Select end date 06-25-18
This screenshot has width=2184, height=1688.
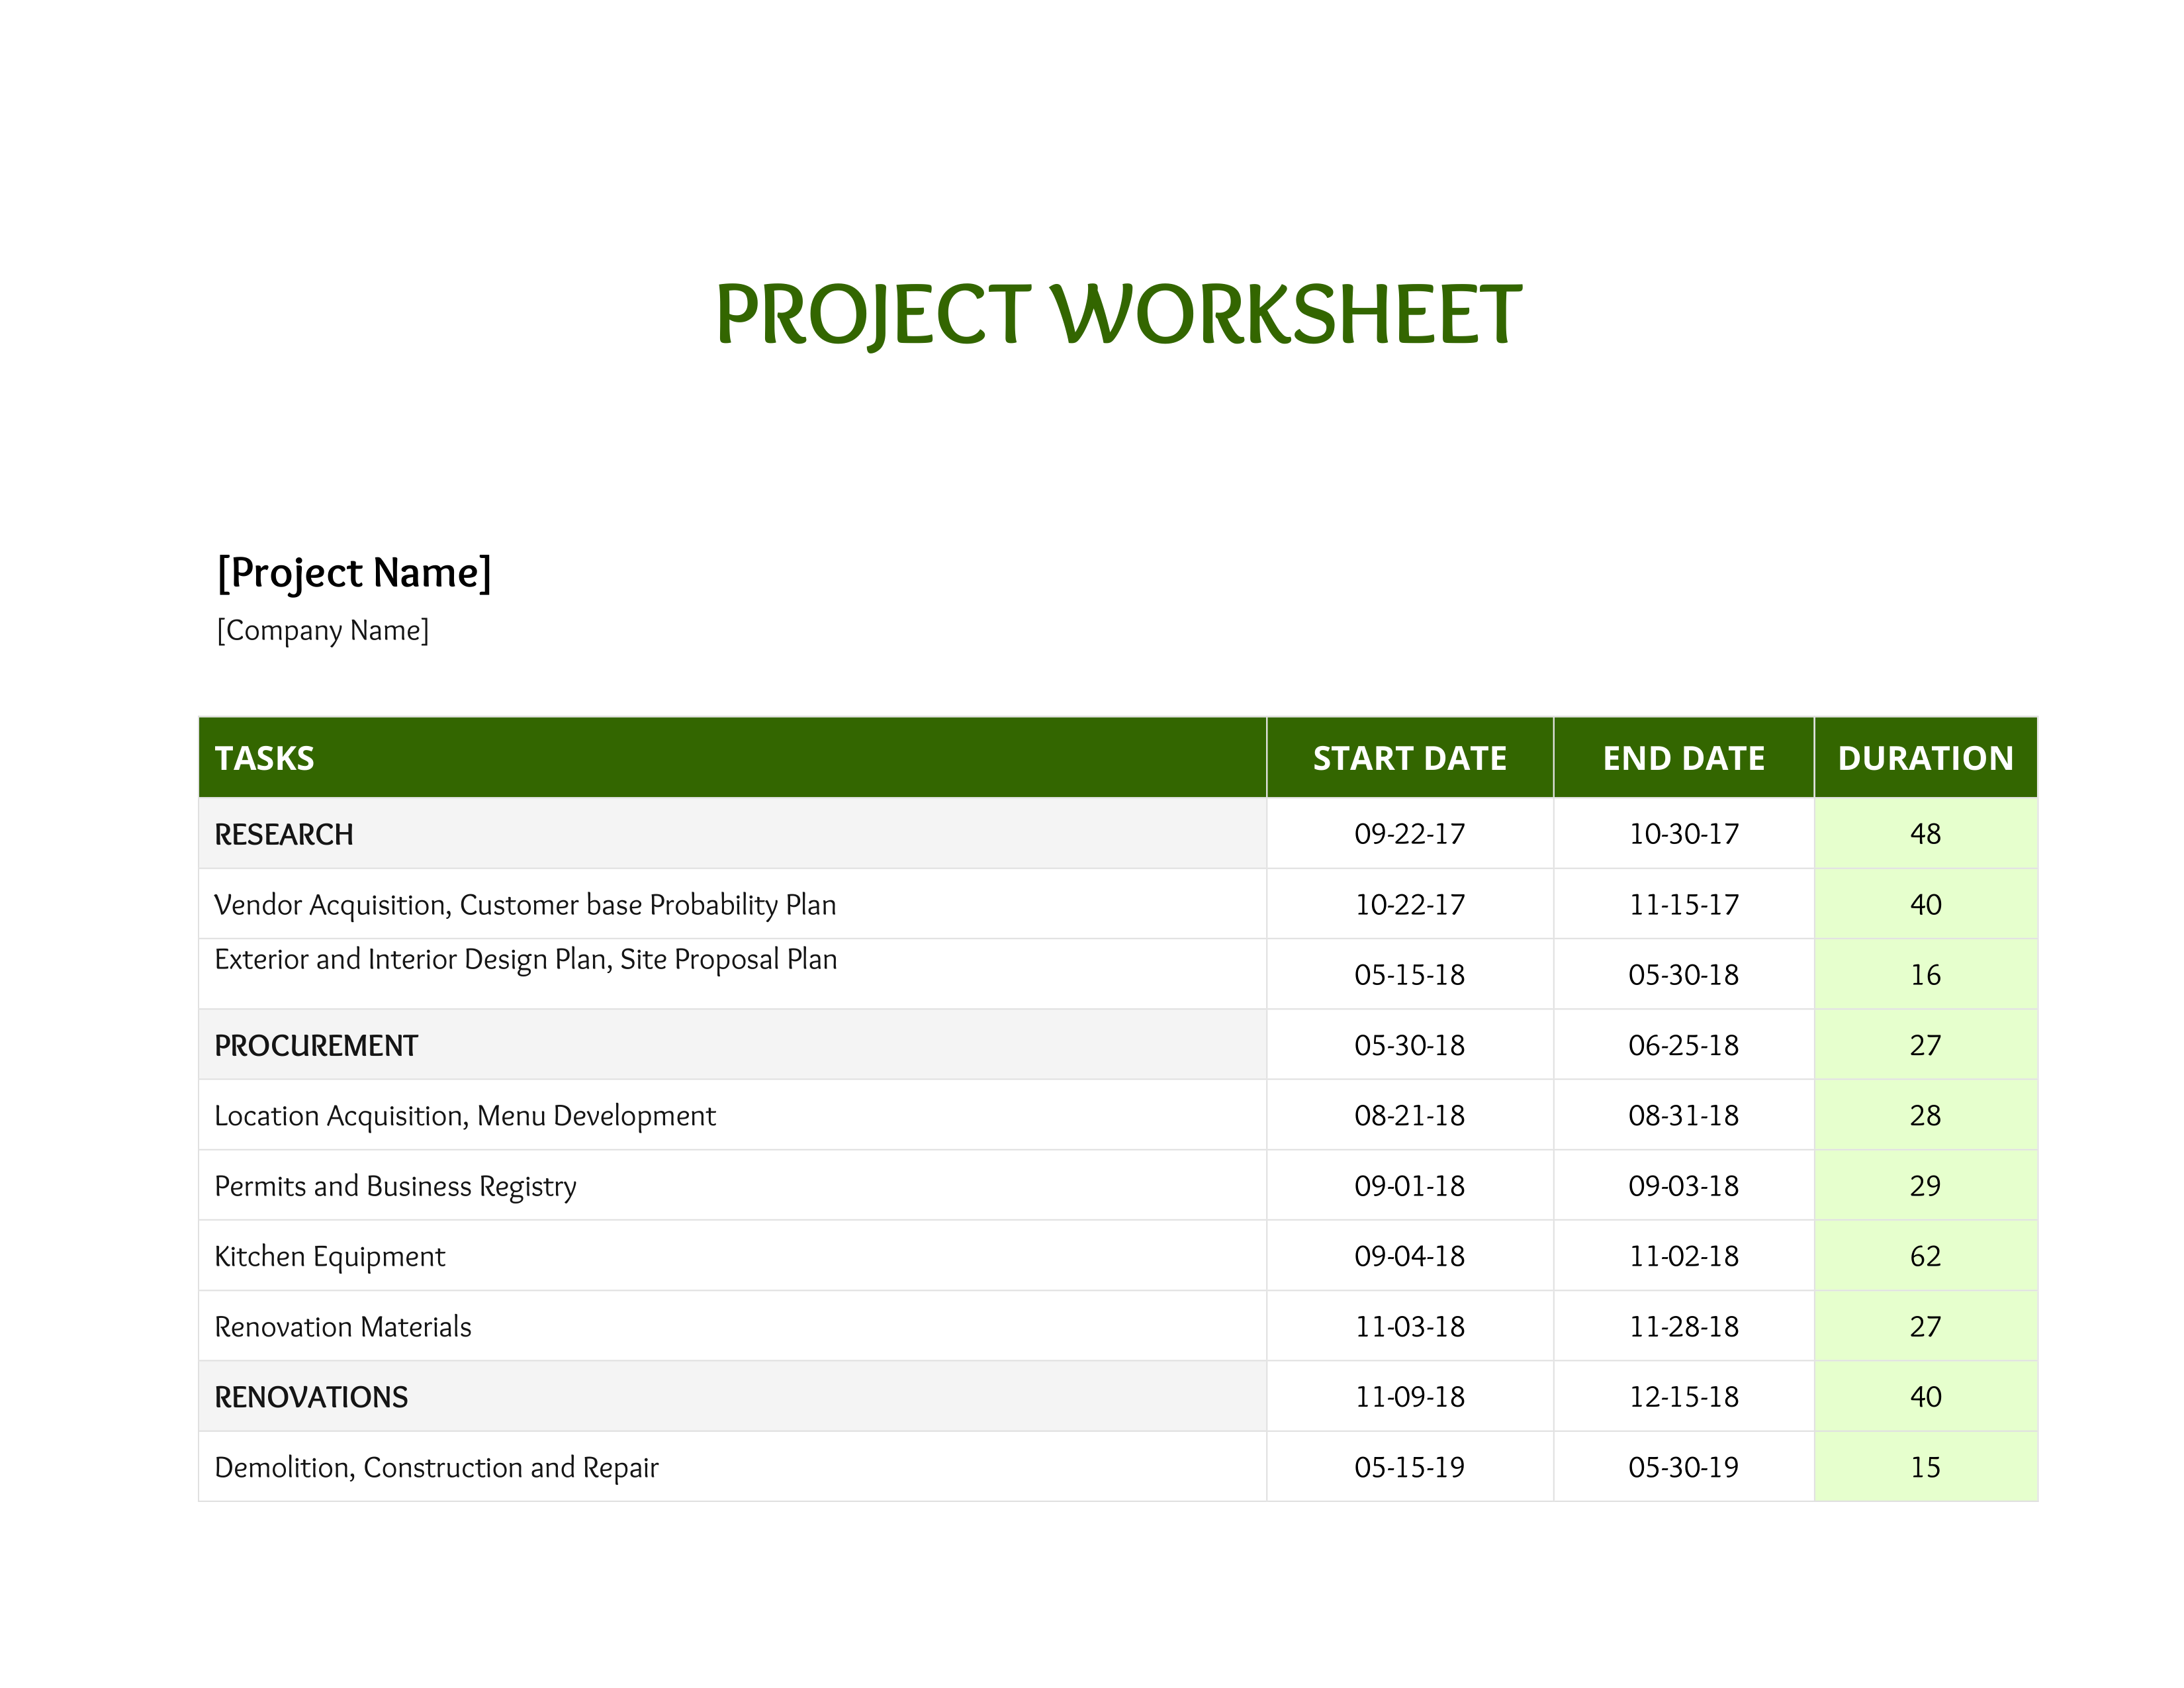(1683, 1045)
